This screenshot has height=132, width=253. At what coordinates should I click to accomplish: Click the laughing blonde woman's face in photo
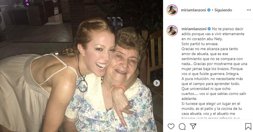100,55
